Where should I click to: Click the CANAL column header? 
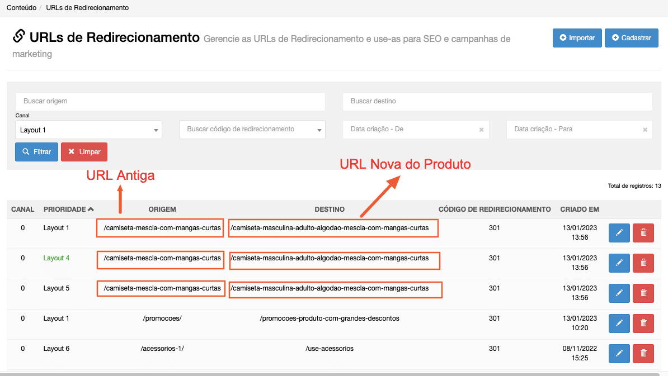(x=22, y=210)
